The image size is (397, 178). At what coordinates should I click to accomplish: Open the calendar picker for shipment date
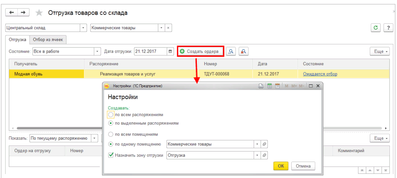170,51
